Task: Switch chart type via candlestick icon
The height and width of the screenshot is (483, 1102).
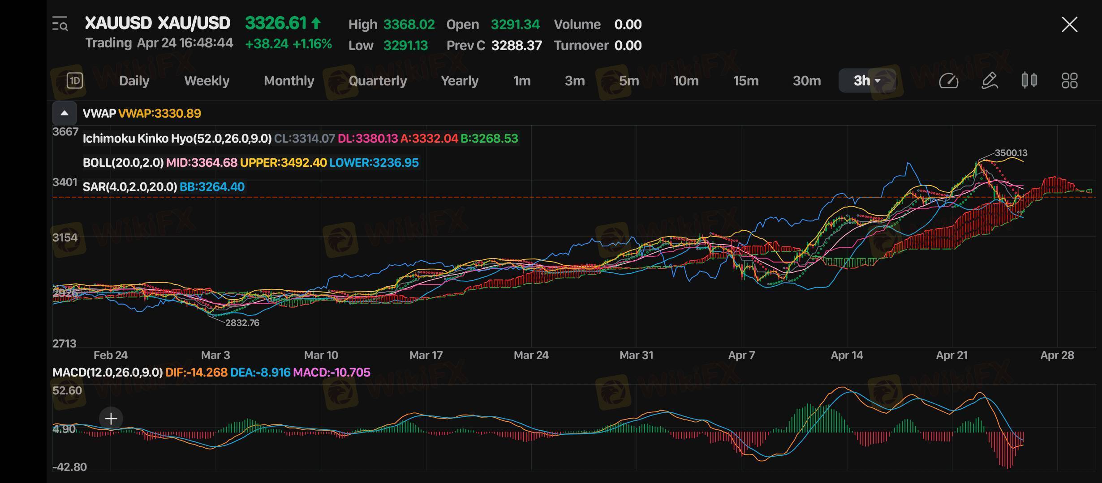Action: tap(1029, 80)
